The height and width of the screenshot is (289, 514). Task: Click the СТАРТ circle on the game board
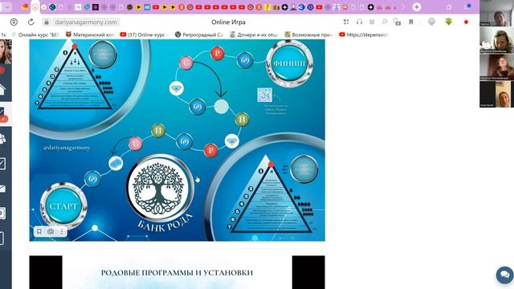(63, 206)
